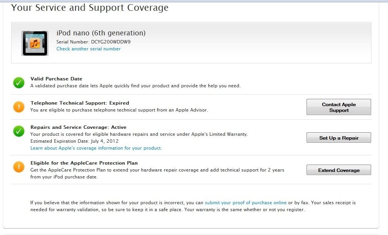Click 'Get the AppleCare Protection Plan' description

(157, 173)
